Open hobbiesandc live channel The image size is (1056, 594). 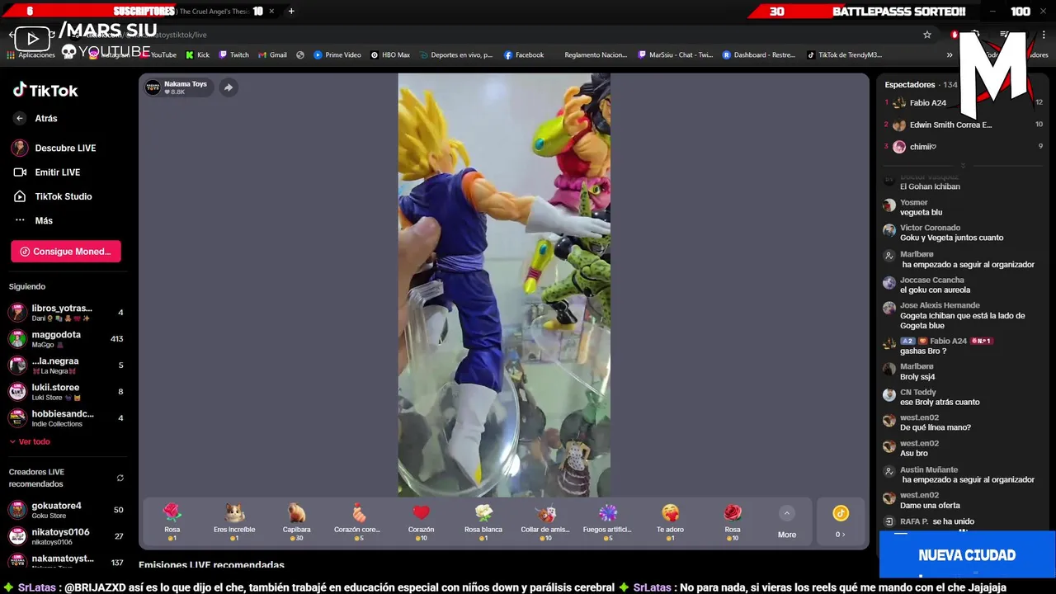click(66, 418)
